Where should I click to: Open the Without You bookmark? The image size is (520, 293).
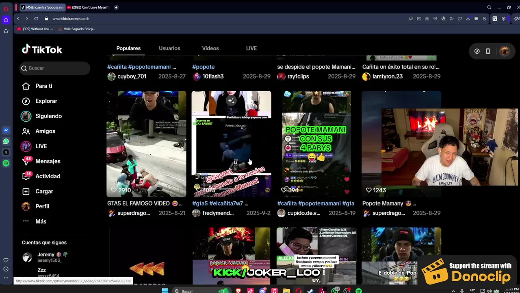(x=35, y=29)
